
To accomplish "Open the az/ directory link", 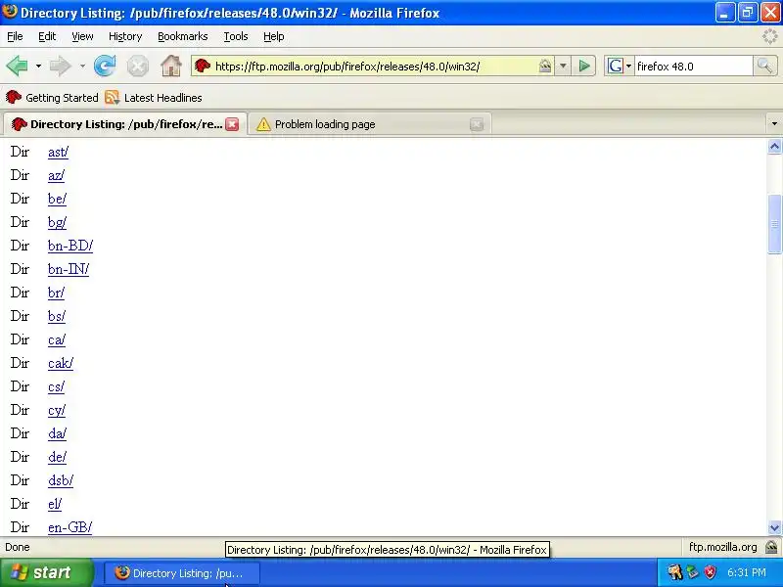I will (x=56, y=175).
